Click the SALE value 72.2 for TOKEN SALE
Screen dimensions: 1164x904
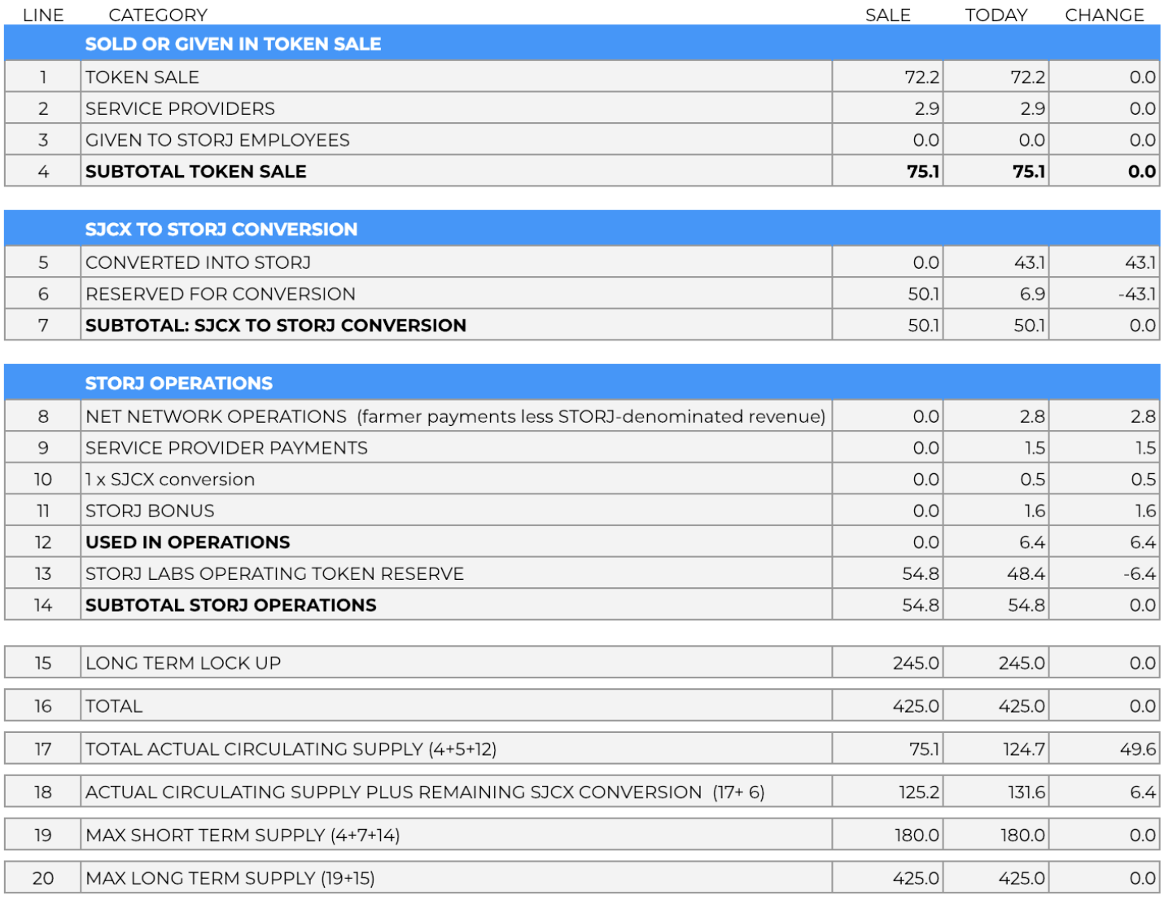(921, 77)
